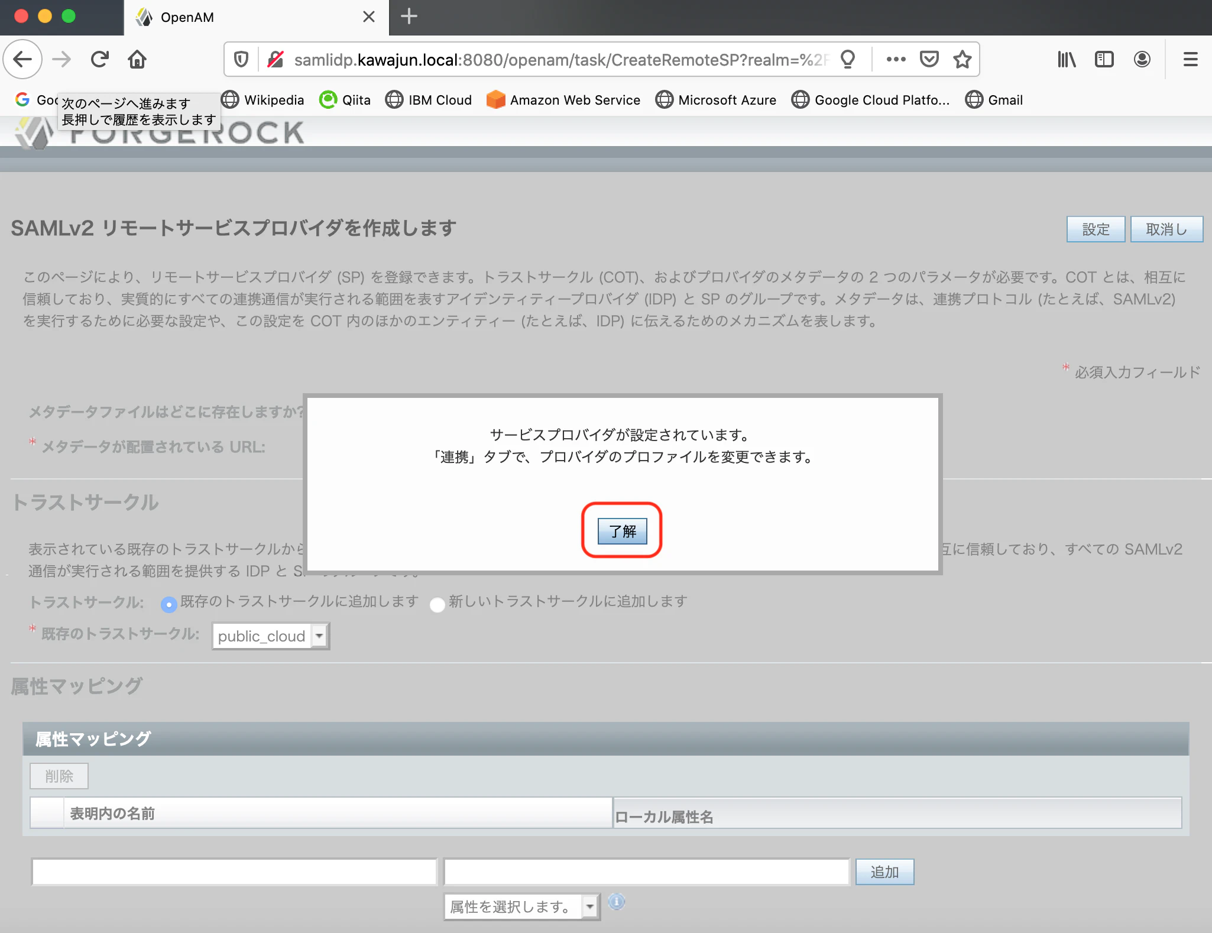The image size is (1212, 933).
Task: Open the Gmail bookmark
Action: (x=994, y=100)
